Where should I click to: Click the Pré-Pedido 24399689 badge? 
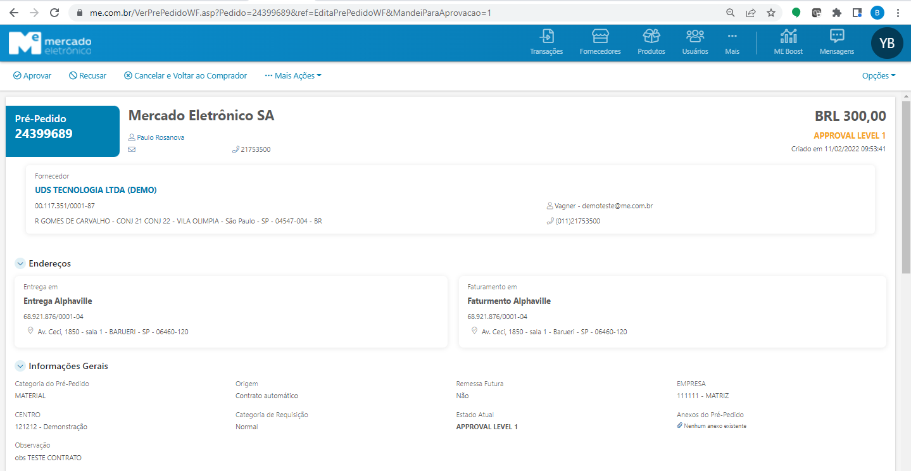63,131
